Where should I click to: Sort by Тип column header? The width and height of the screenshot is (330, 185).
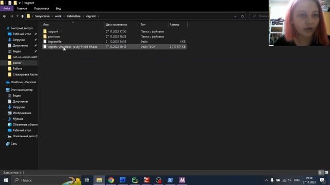coord(143,25)
